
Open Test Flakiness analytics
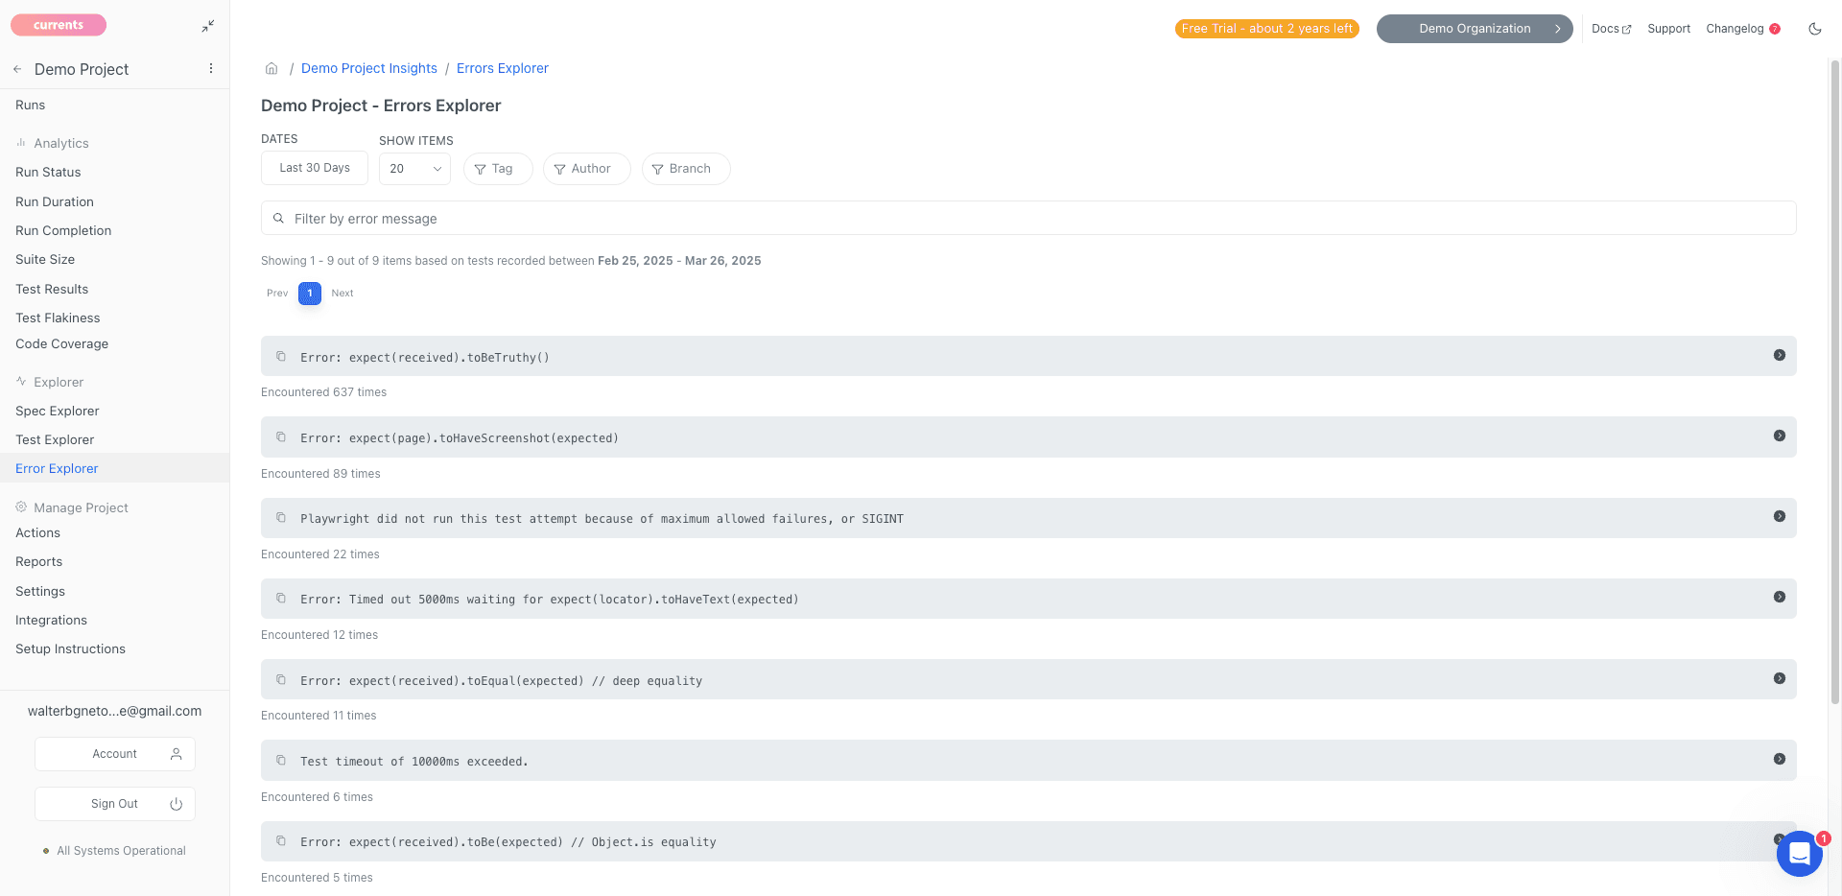tap(58, 318)
